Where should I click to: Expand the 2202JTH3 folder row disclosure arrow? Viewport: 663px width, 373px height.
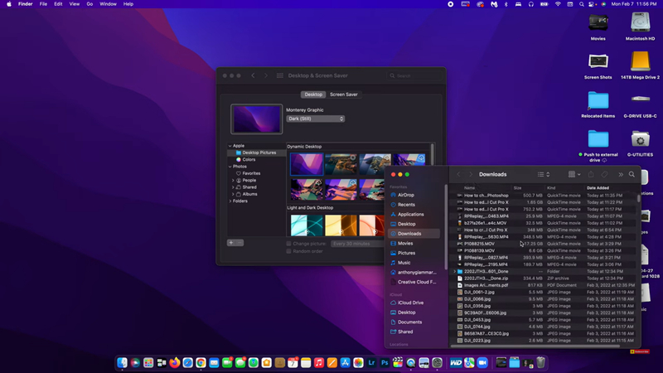coord(454,271)
